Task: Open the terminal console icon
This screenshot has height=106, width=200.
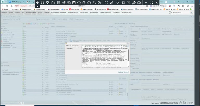Action: (74, 3)
